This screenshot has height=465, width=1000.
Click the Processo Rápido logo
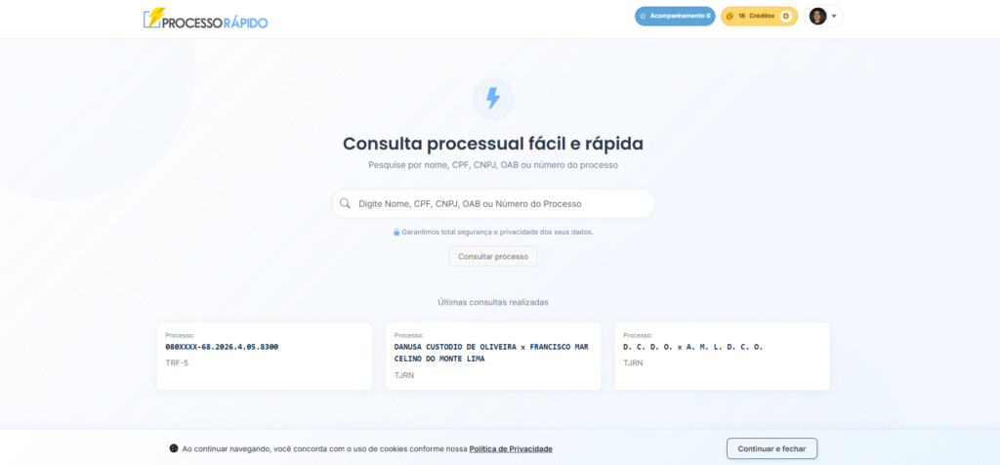pos(205,19)
